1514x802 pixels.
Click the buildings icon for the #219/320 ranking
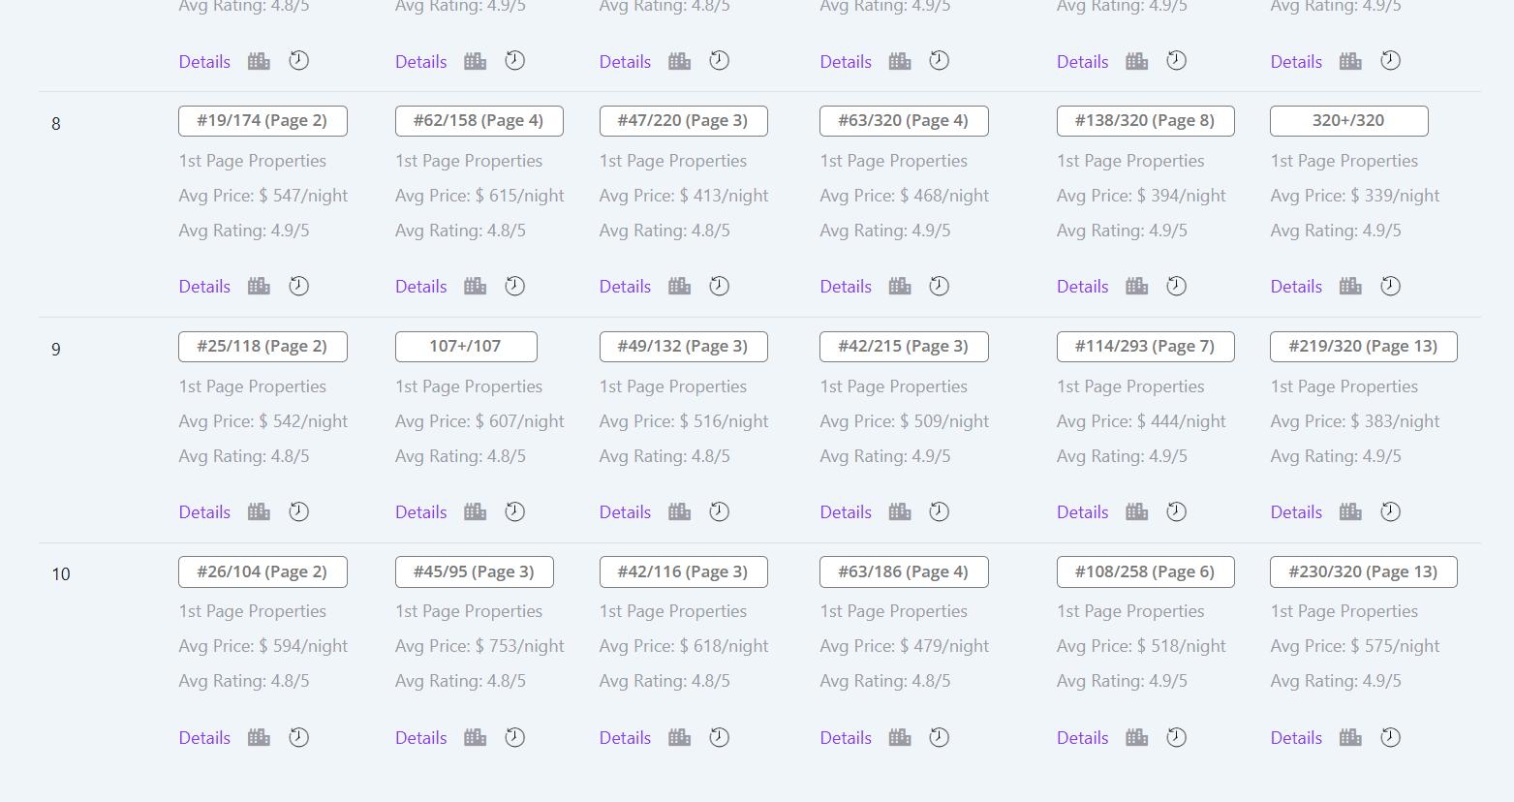point(1350,511)
